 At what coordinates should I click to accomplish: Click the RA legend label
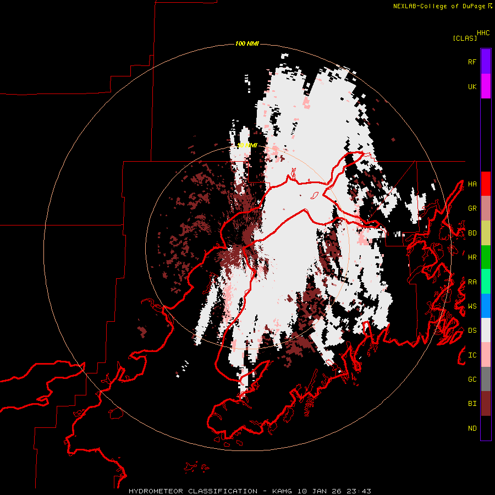coord(472,282)
